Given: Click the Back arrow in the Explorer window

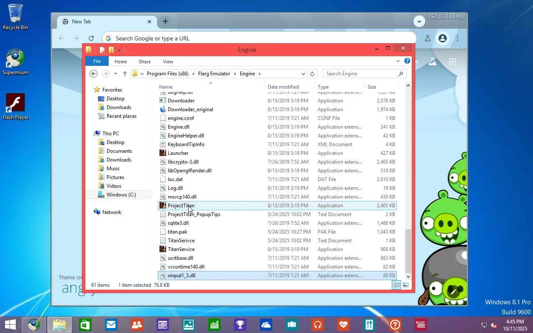Looking at the screenshot, I should coord(94,74).
